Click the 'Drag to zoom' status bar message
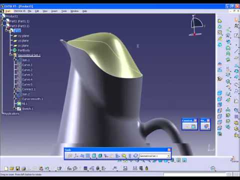Viewport: 240px width, 180px height. pyautogui.click(x=20, y=174)
